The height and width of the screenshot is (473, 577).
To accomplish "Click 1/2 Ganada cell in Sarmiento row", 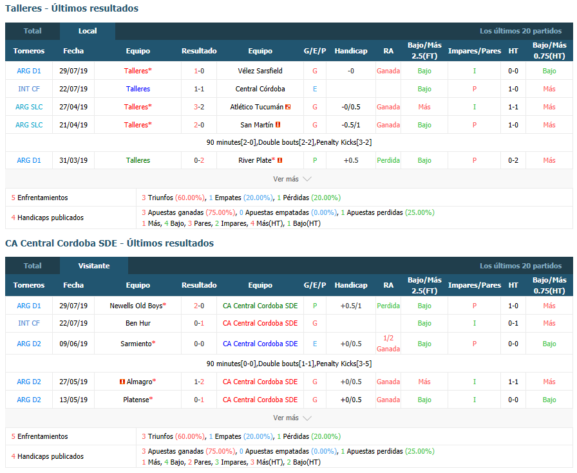I will point(388,344).
